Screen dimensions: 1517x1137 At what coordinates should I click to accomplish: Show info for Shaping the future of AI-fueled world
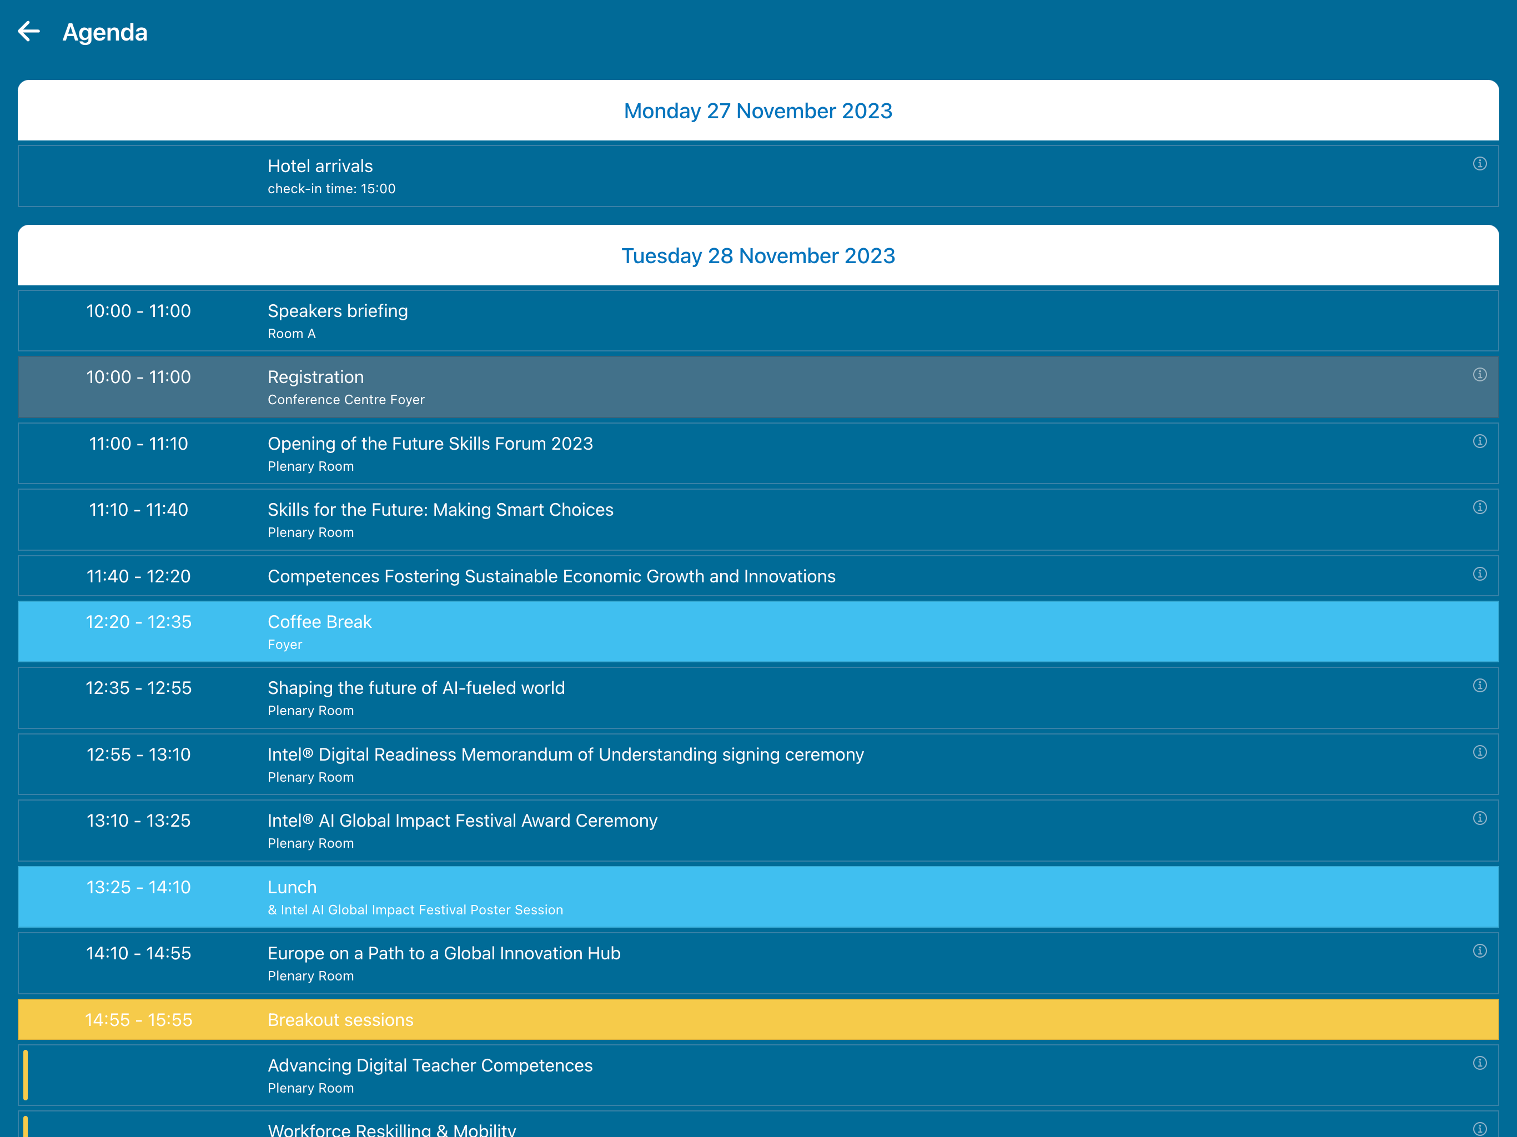[x=1480, y=685]
